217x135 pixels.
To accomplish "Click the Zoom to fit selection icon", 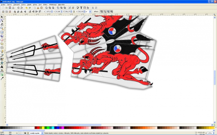I will coord(46,8).
